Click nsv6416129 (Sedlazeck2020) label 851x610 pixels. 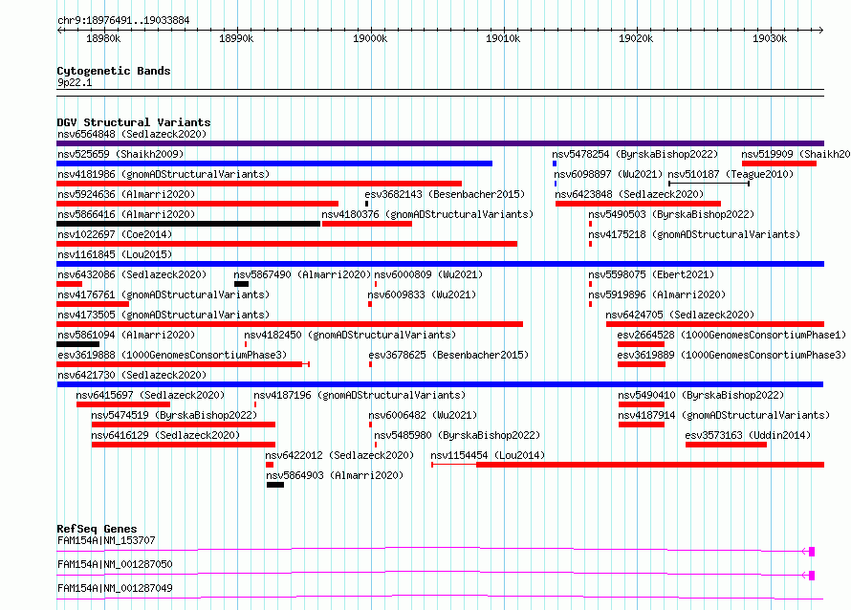pyautogui.click(x=165, y=435)
